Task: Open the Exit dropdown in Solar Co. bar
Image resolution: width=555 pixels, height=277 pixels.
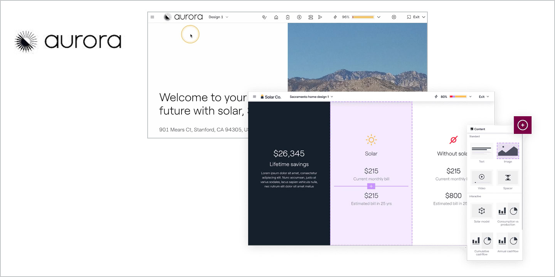Action: (x=484, y=97)
